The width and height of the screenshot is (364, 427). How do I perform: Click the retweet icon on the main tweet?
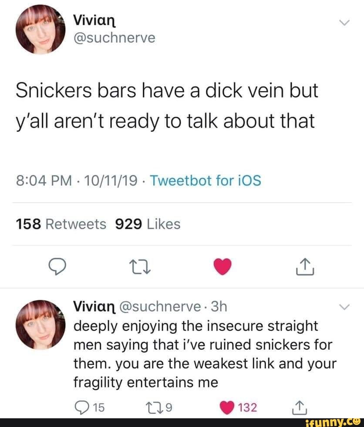point(140,267)
